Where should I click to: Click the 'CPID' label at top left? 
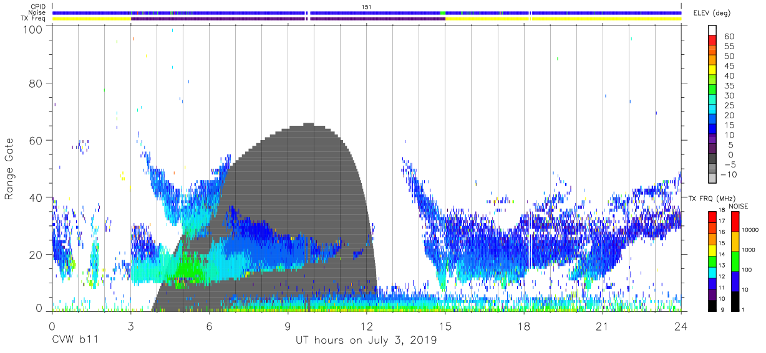click(x=38, y=6)
